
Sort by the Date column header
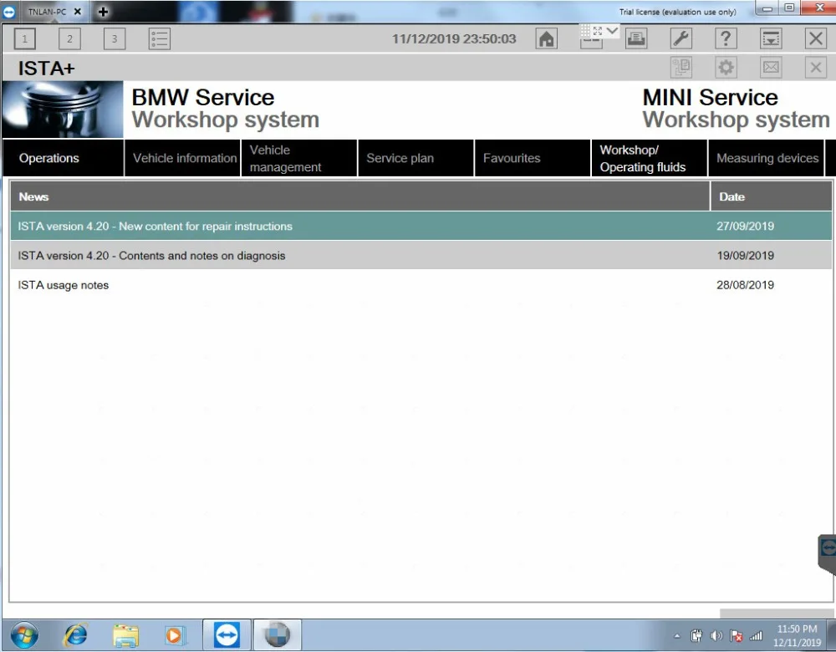(772, 196)
